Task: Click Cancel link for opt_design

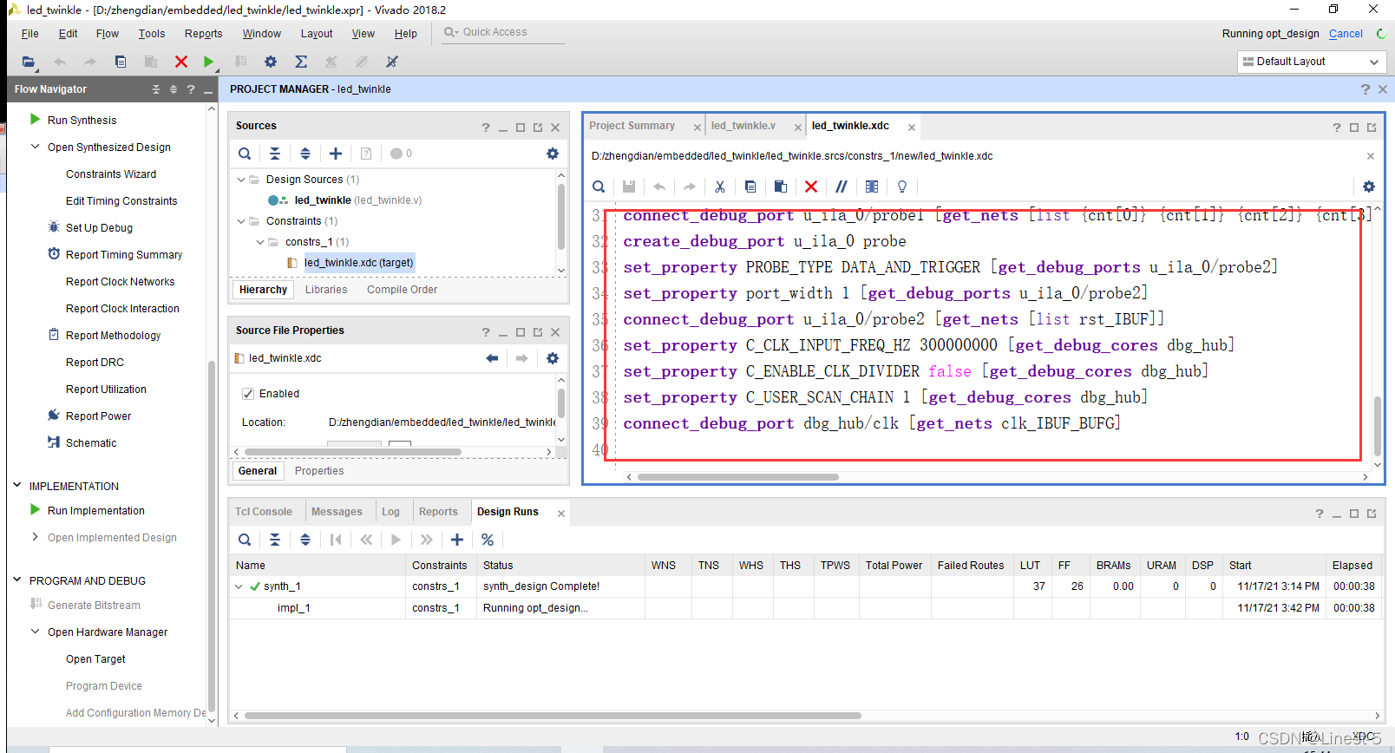Action: pos(1346,34)
